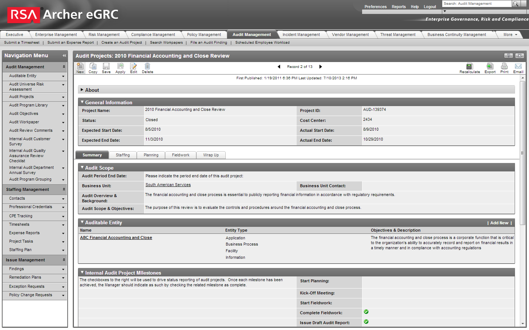Collapse Staffing Management navigation group
Image resolution: width=529 pixels, height=330 pixels.
[x=64, y=189]
